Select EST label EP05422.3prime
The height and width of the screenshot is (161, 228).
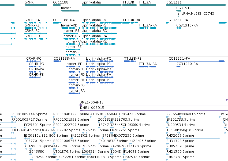click(132, 114)
